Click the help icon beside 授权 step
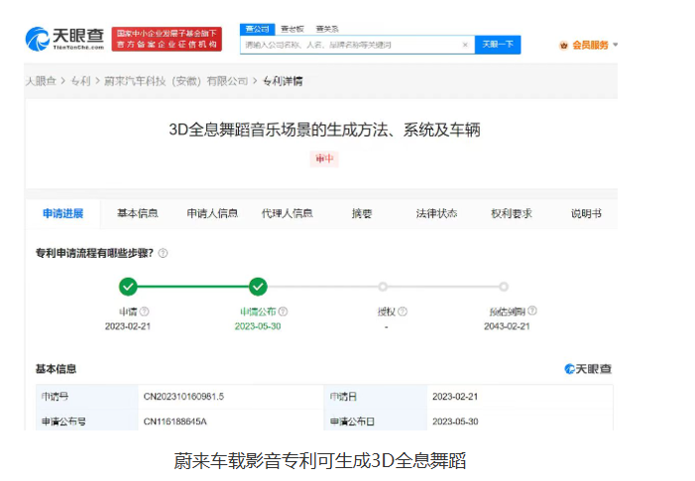The height and width of the screenshot is (481, 695). click(403, 311)
